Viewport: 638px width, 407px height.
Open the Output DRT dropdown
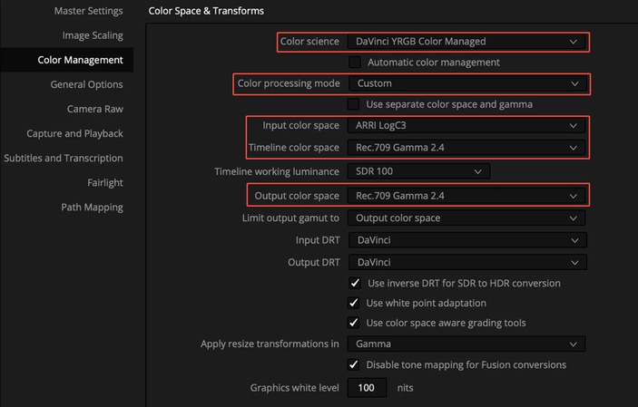coord(467,262)
